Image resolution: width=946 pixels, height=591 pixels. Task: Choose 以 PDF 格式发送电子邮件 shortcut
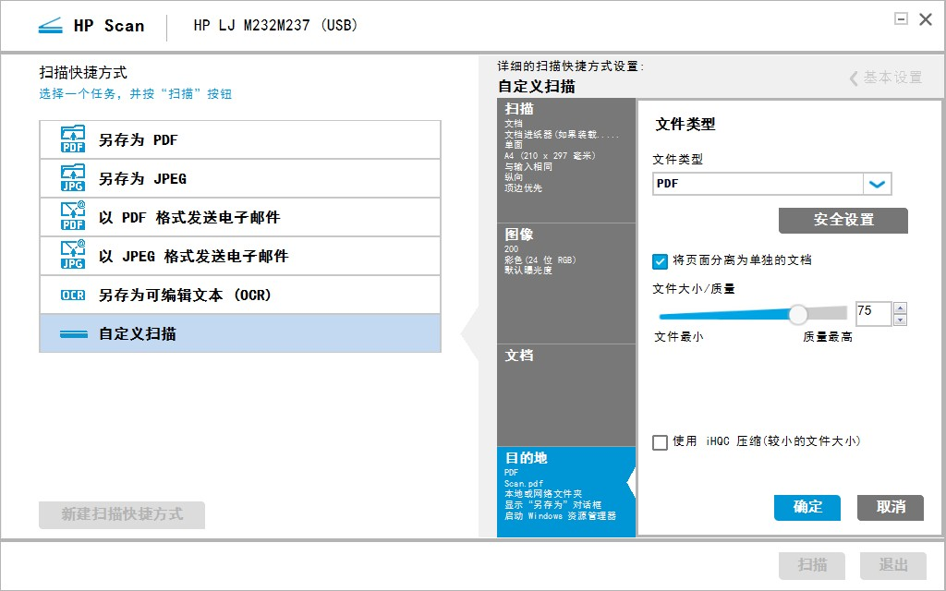pos(240,217)
